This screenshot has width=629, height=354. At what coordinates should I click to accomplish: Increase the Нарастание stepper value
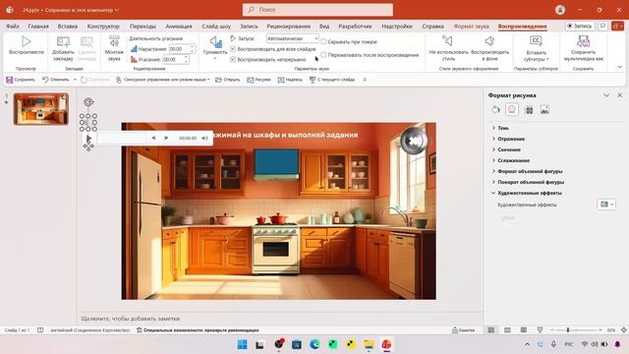(x=193, y=47)
